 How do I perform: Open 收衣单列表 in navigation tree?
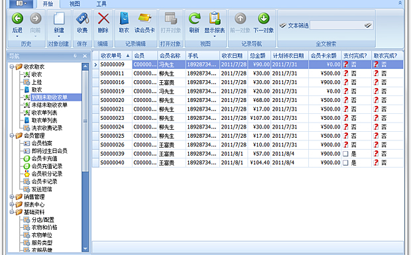click(x=44, y=113)
